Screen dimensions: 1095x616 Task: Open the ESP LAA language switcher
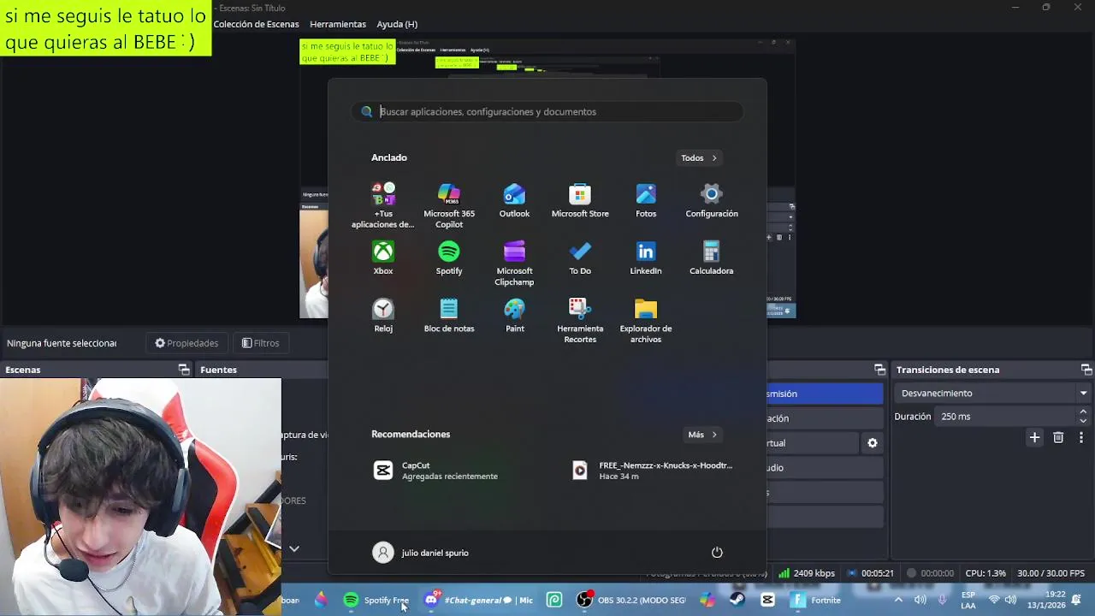coord(968,600)
